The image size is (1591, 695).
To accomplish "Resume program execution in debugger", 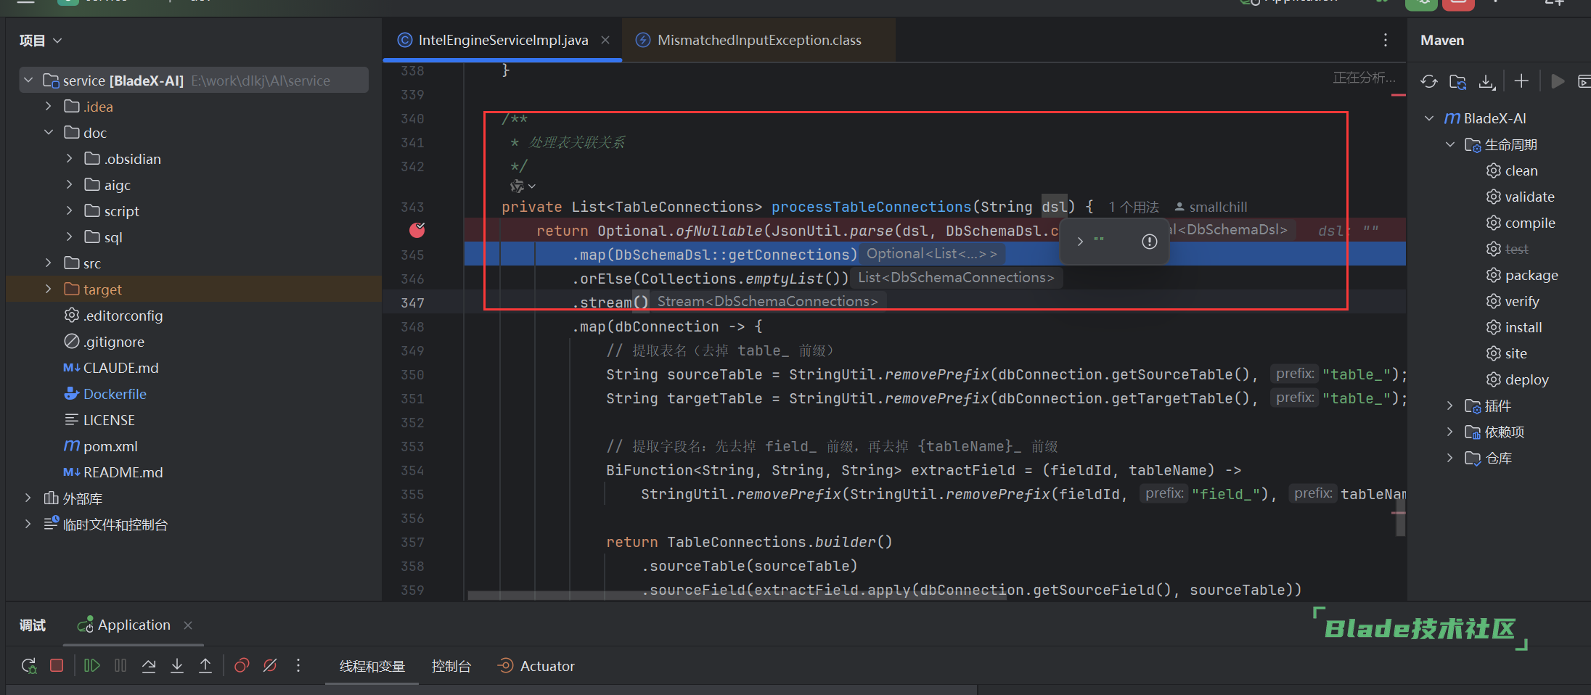I will (x=91, y=666).
